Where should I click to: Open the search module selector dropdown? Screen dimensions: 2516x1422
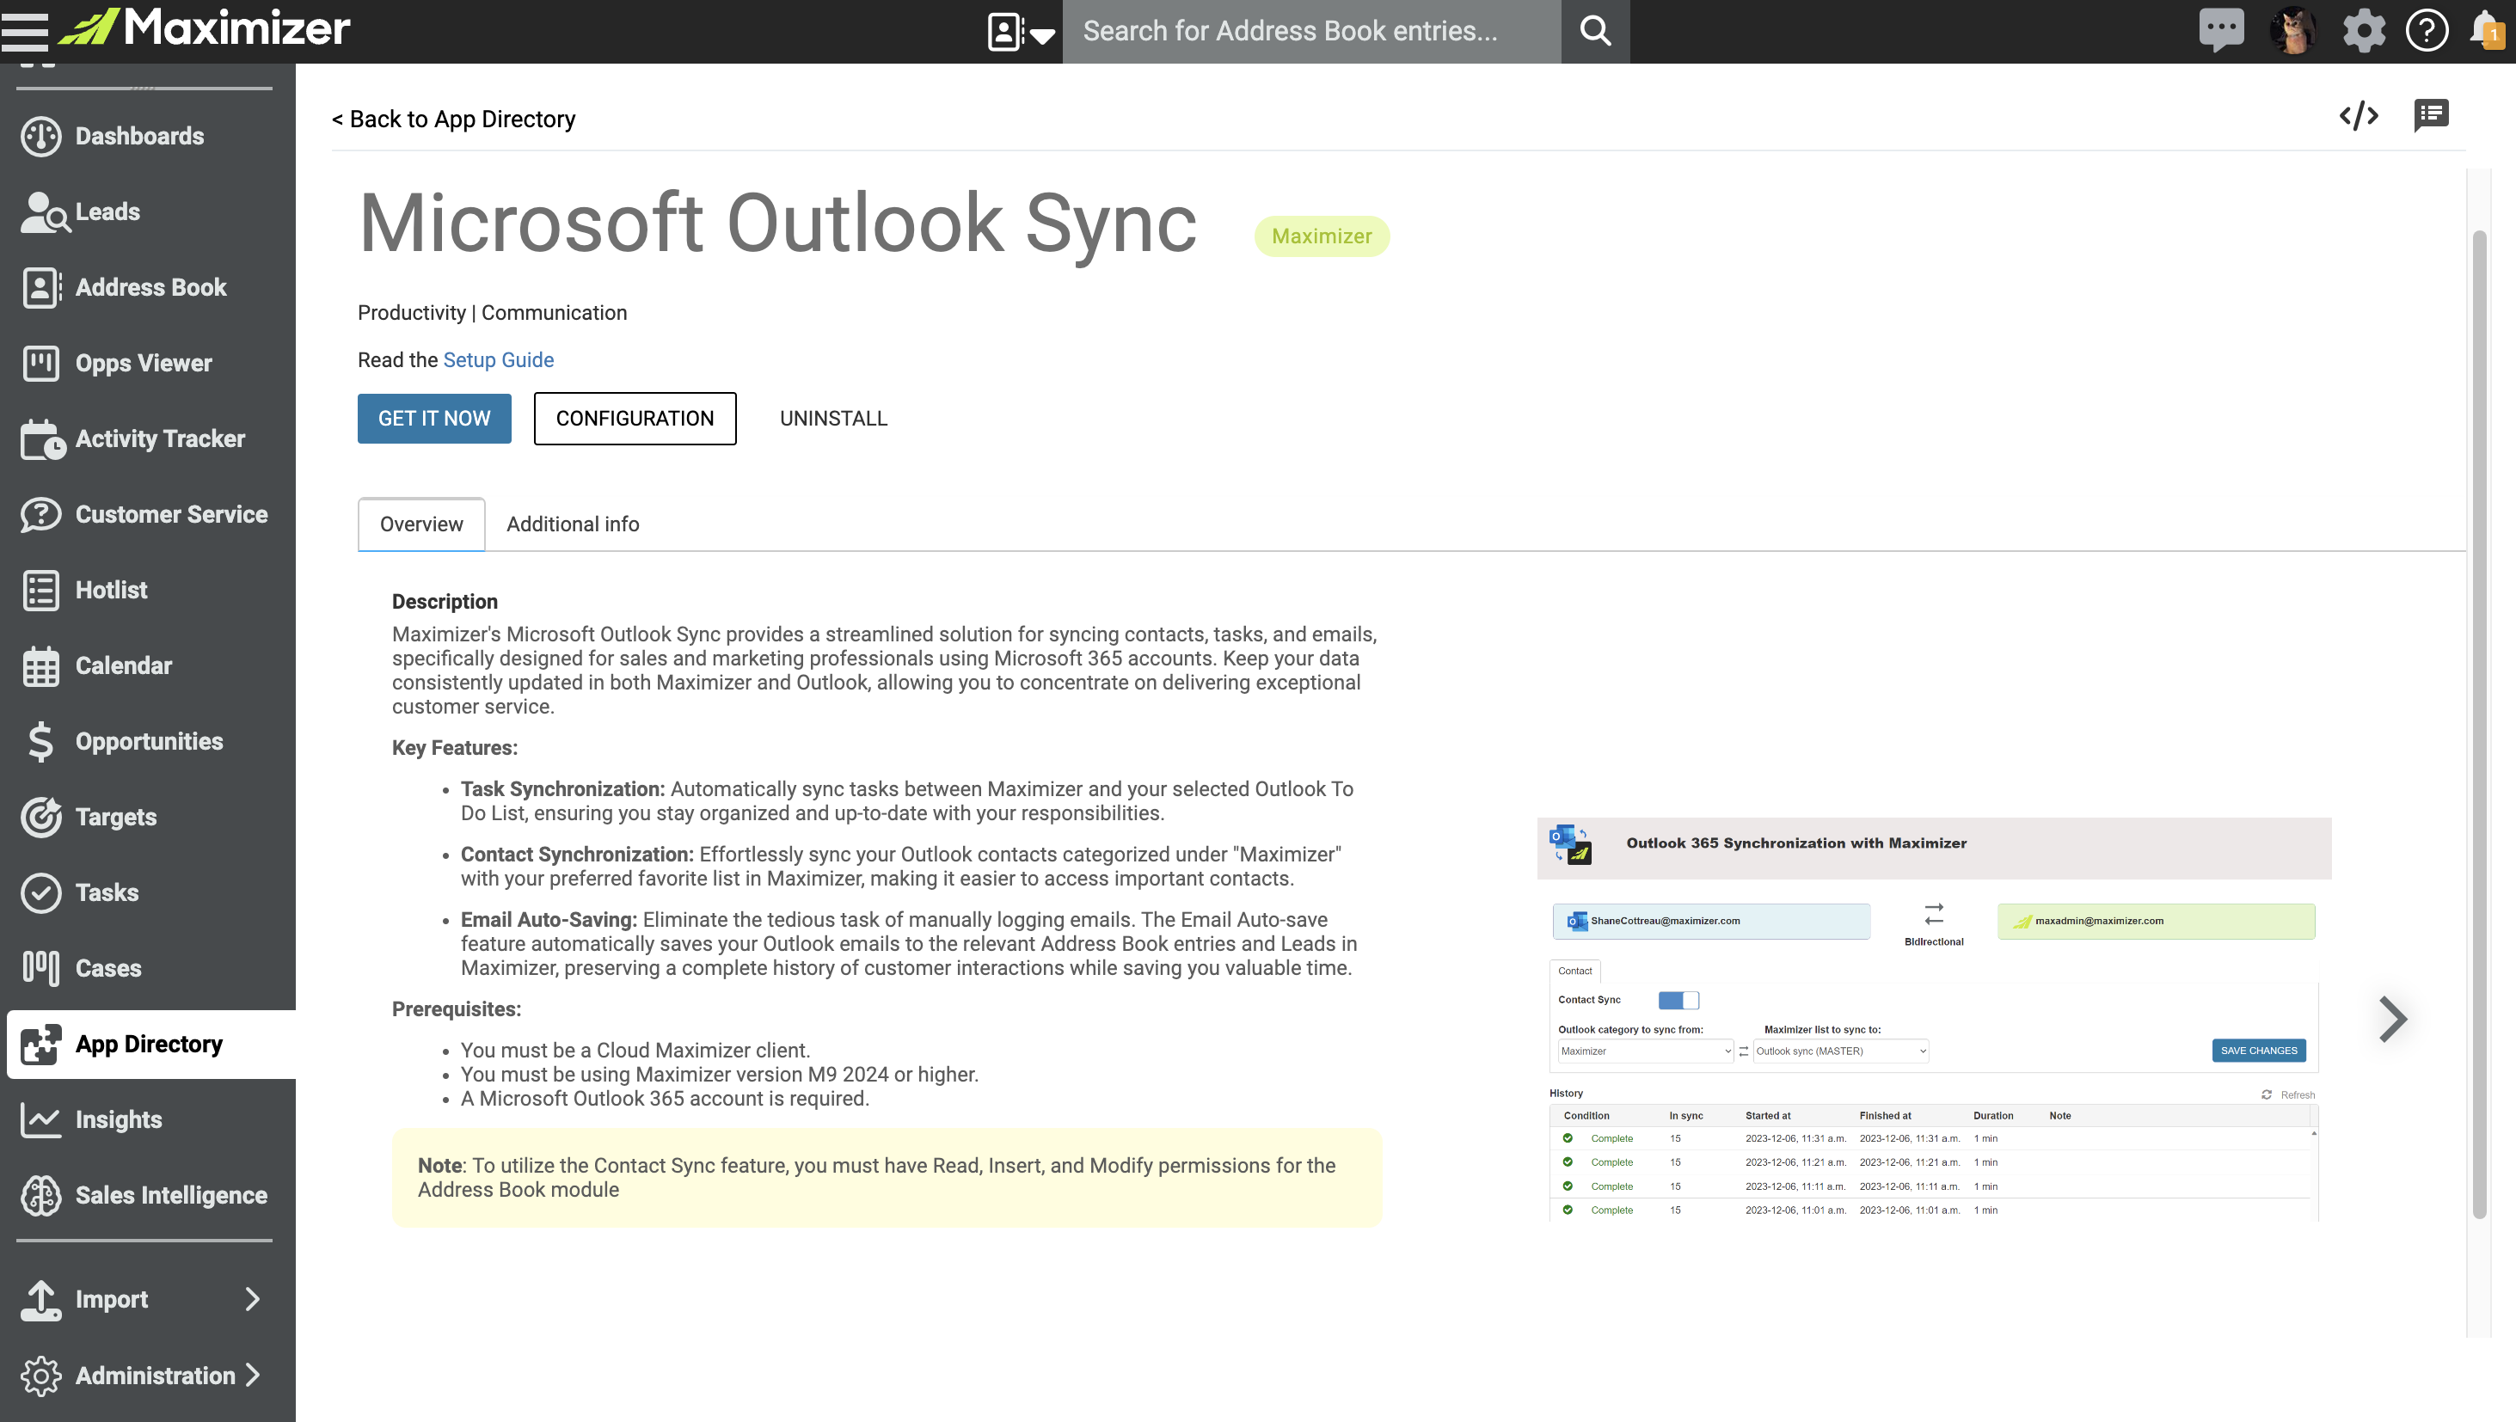[1021, 32]
